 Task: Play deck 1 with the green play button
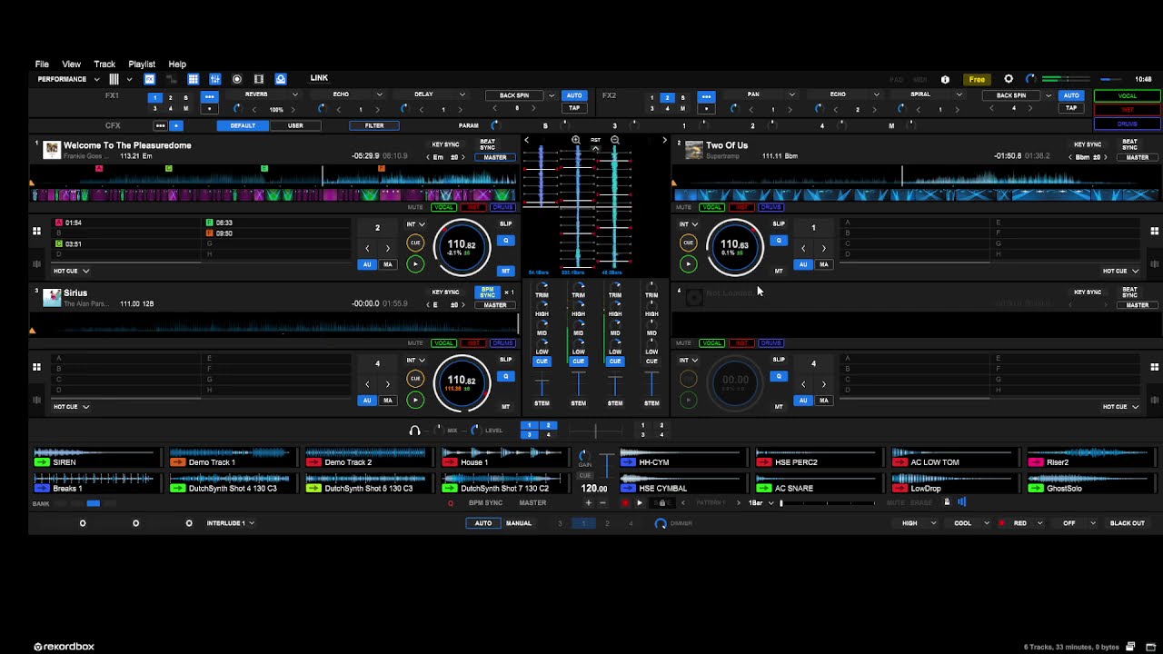tap(415, 264)
